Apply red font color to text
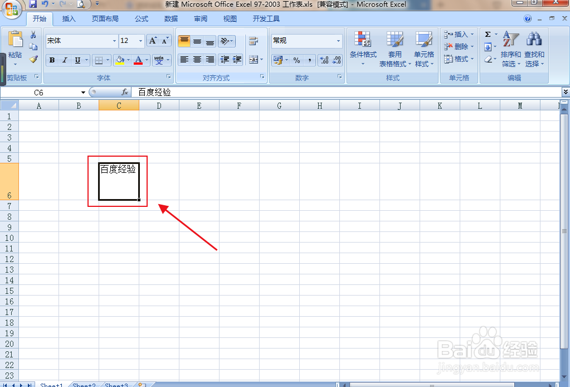 pyautogui.click(x=138, y=60)
